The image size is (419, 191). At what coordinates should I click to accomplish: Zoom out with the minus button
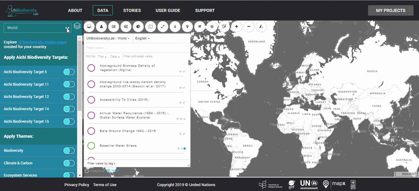pyautogui.click(x=249, y=27)
